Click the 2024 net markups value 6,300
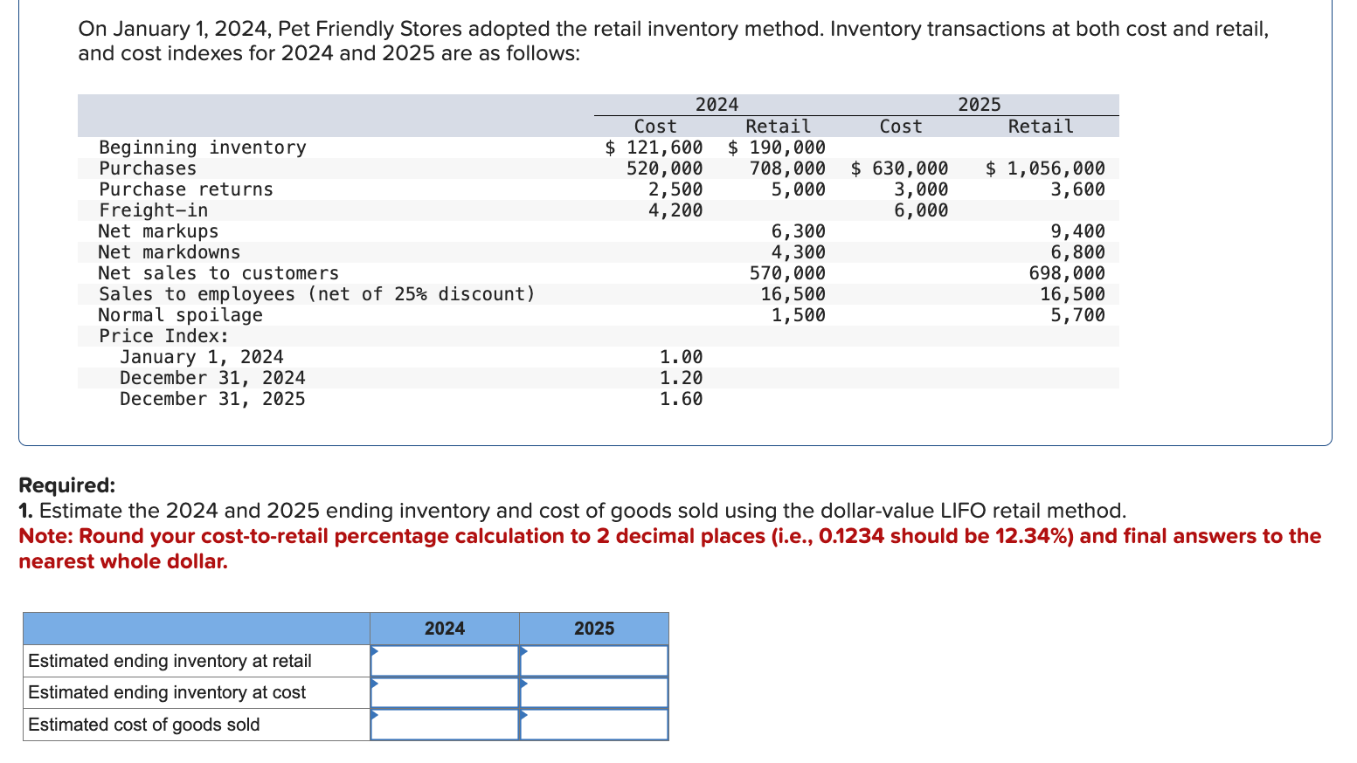This screenshot has width=1357, height=763. click(x=799, y=231)
